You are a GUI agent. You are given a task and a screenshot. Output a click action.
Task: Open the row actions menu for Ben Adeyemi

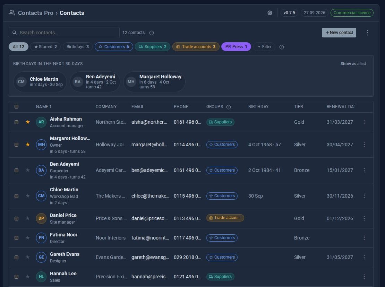click(364, 170)
